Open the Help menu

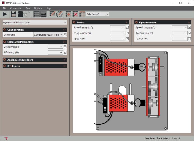pos(48,8)
